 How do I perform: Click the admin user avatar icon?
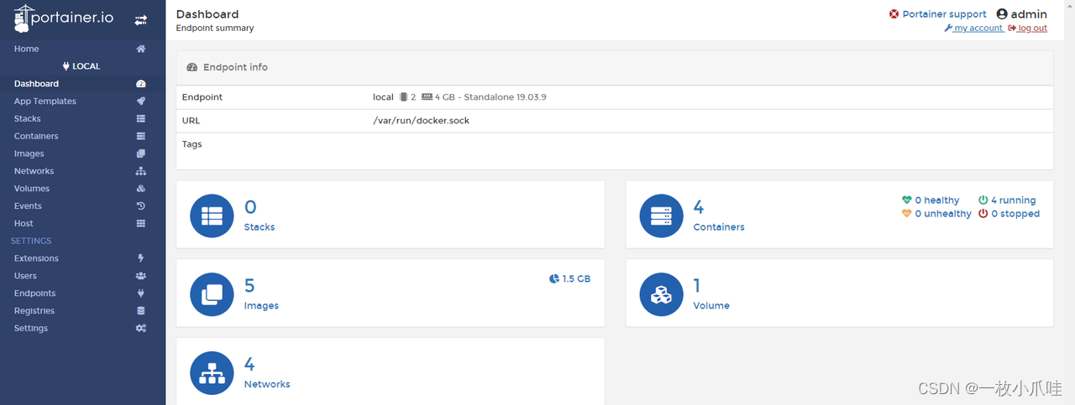[1002, 14]
